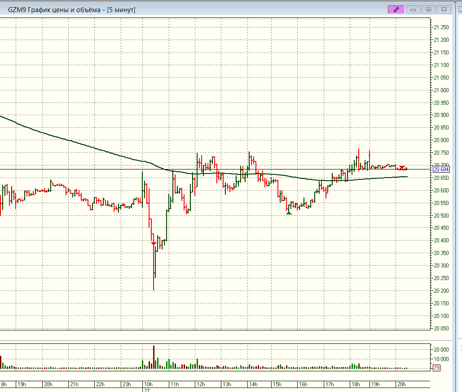Click the 20 000 volume axis label
462x392 pixels.
pos(441,350)
